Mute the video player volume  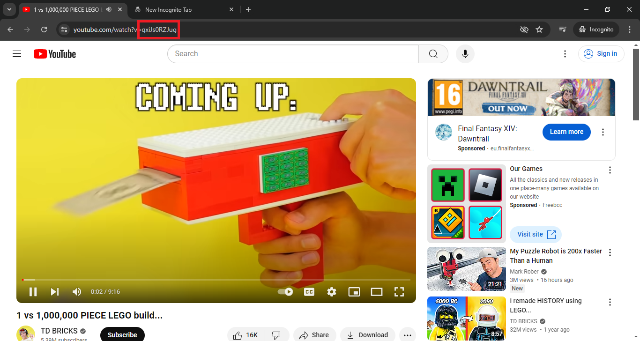pyautogui.click(x=77, y=292)
